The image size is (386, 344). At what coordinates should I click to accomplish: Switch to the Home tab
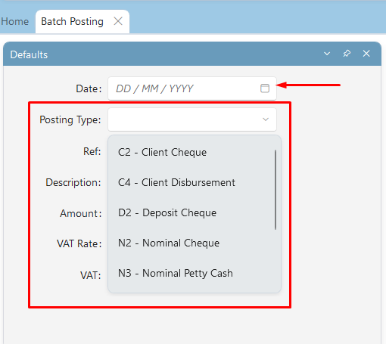coord(15,21)
